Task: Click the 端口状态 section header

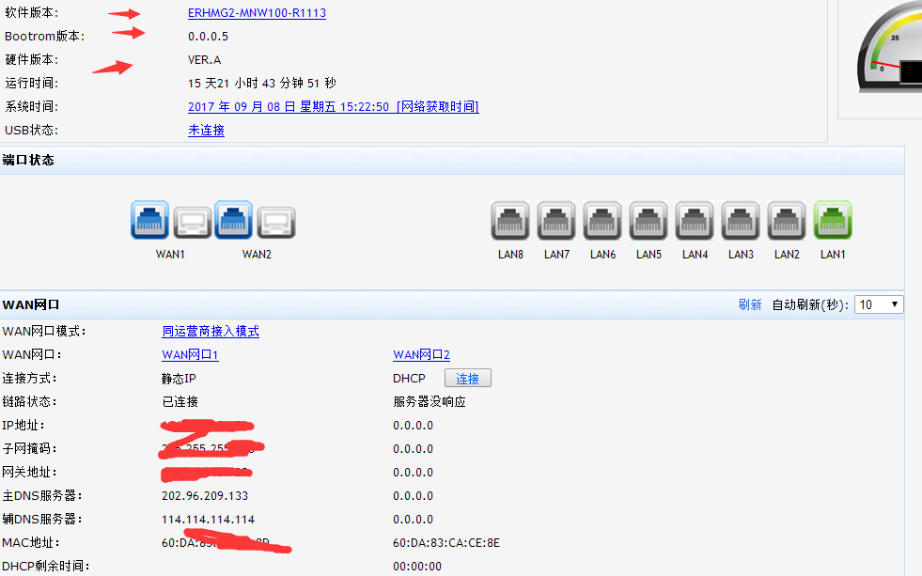Action: pos(28,160)
